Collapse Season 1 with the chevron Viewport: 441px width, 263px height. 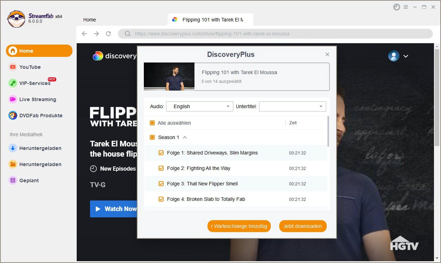185,137
